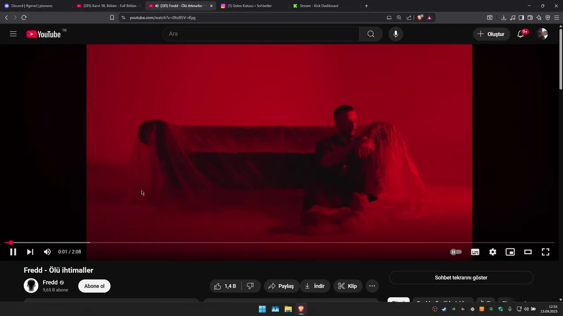Image resolution: width=563 pixels, height=316 pixels.
Task: Enter full screen mode
Action: click(x=545, y=251)
